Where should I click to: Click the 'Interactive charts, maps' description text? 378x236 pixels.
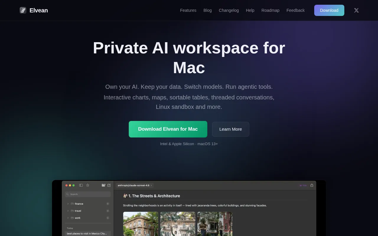(x=189, y=102)
